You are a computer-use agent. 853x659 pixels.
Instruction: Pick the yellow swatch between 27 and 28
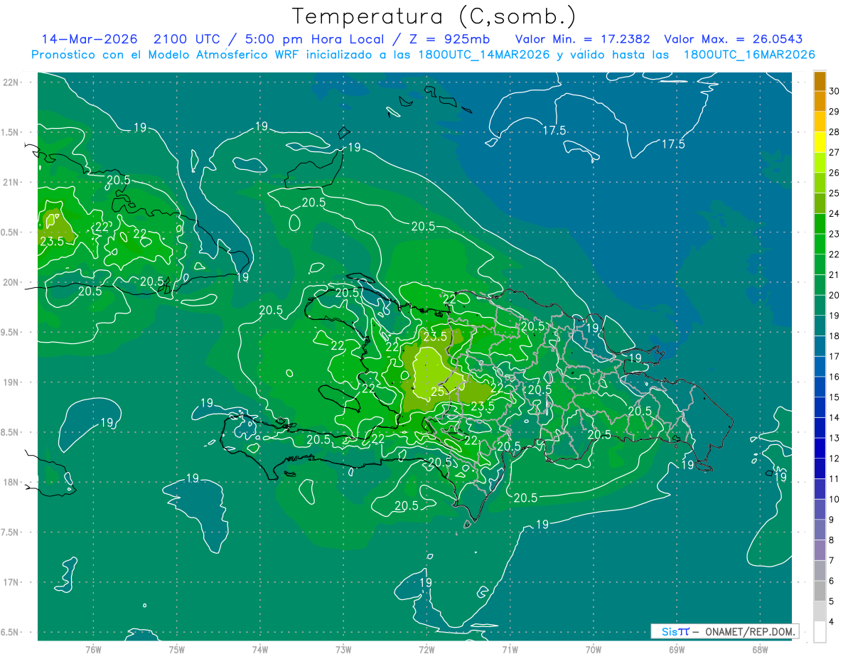point(820,142)
